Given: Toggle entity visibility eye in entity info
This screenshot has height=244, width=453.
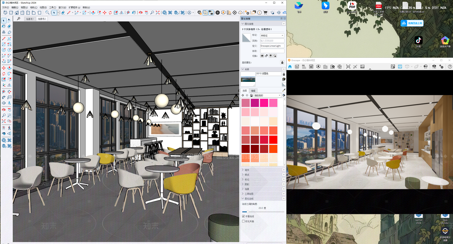Looking at the screenshot, I should (x=262, y=56).
